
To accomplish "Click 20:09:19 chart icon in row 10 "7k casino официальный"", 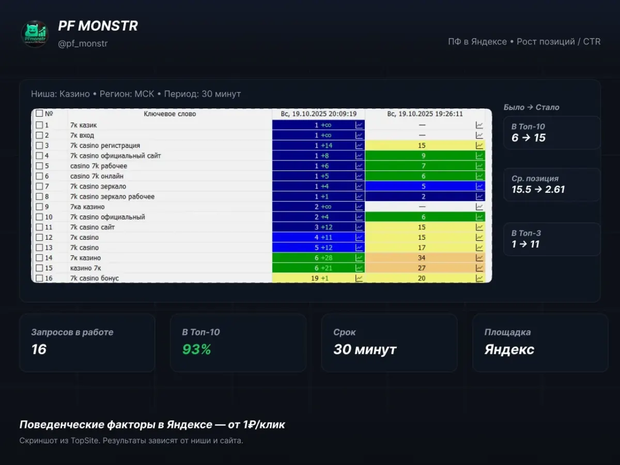I will pyautogui.click(x=359, y=217).
